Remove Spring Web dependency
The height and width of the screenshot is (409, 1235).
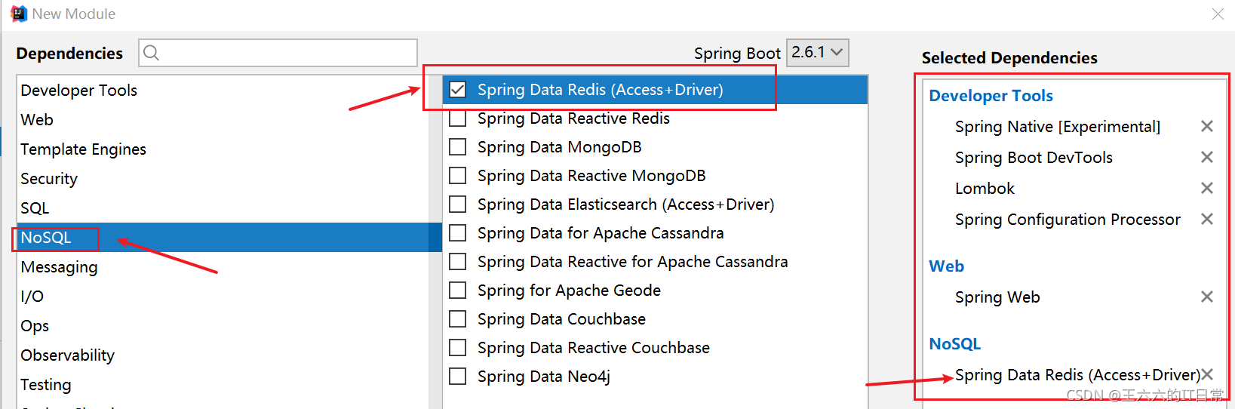pos(1207,297)
